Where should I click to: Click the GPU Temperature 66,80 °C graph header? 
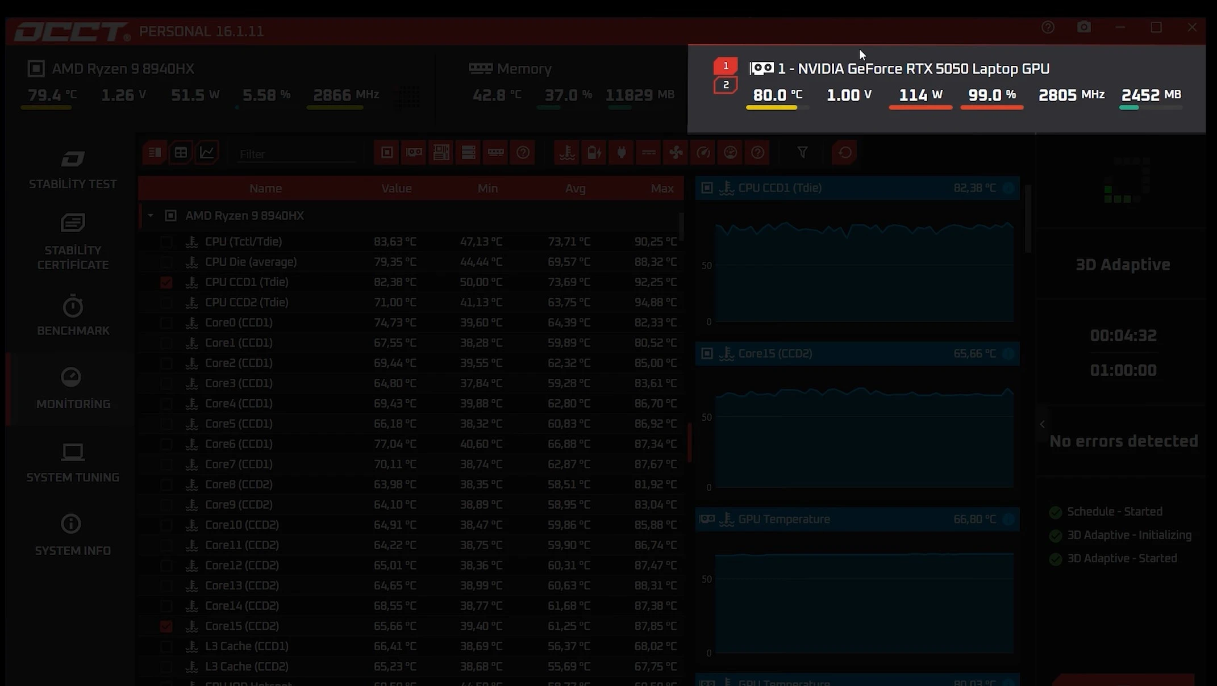(857, 520)
